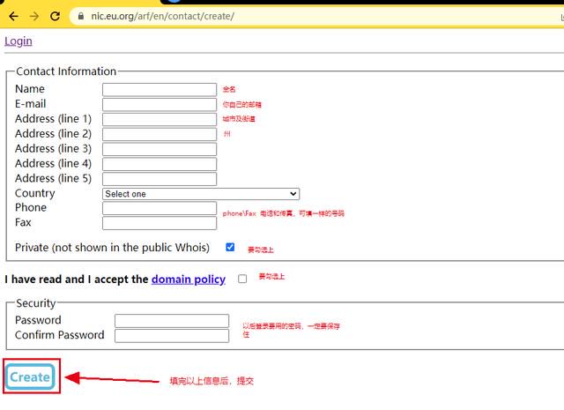Click the Confirm Password field

pos(172,335)
